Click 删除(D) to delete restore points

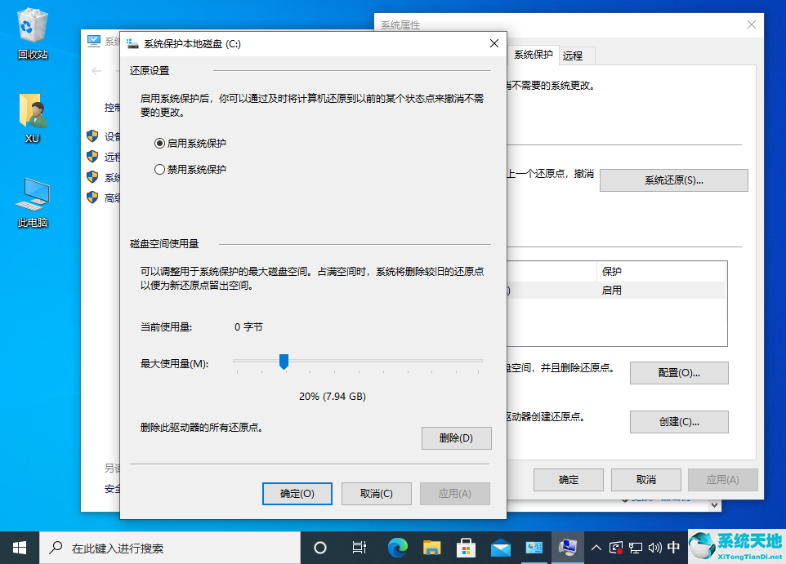coord(456,438)
